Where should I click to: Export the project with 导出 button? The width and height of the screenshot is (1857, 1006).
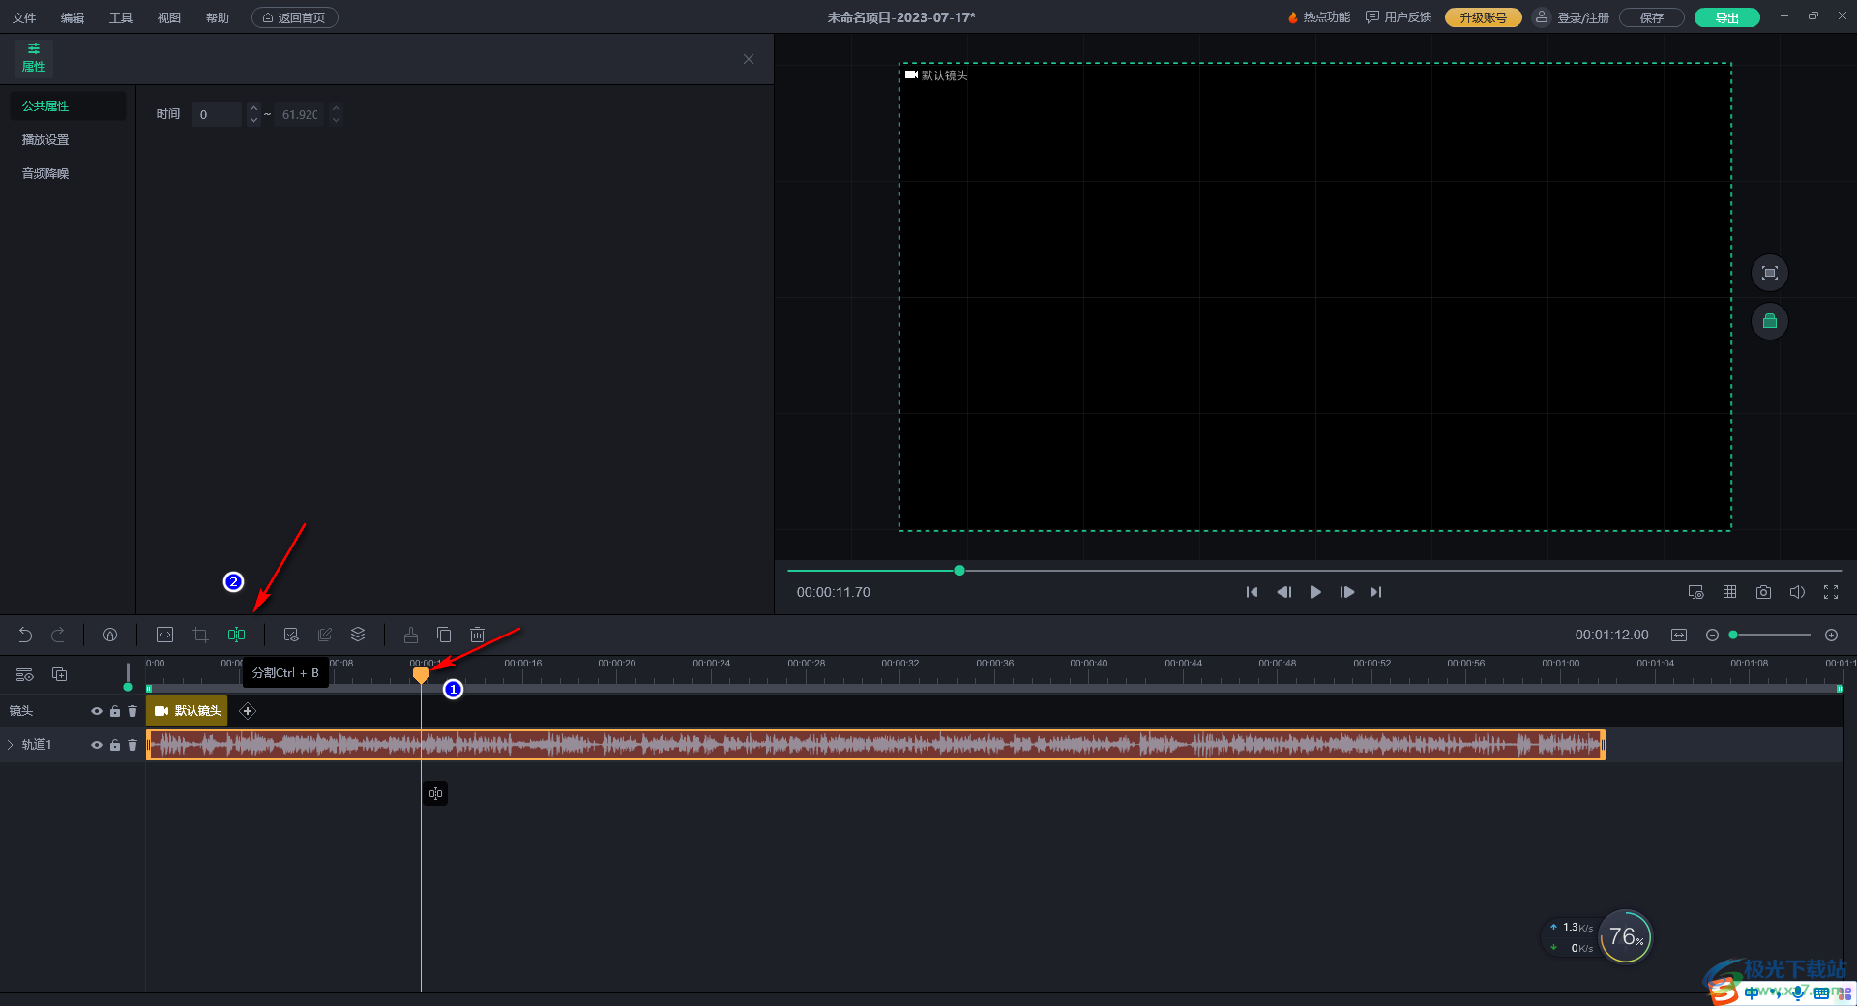tap(1727, 17)
